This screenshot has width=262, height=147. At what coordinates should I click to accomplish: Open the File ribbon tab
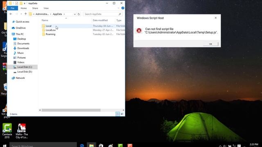(x=13, y=8)
